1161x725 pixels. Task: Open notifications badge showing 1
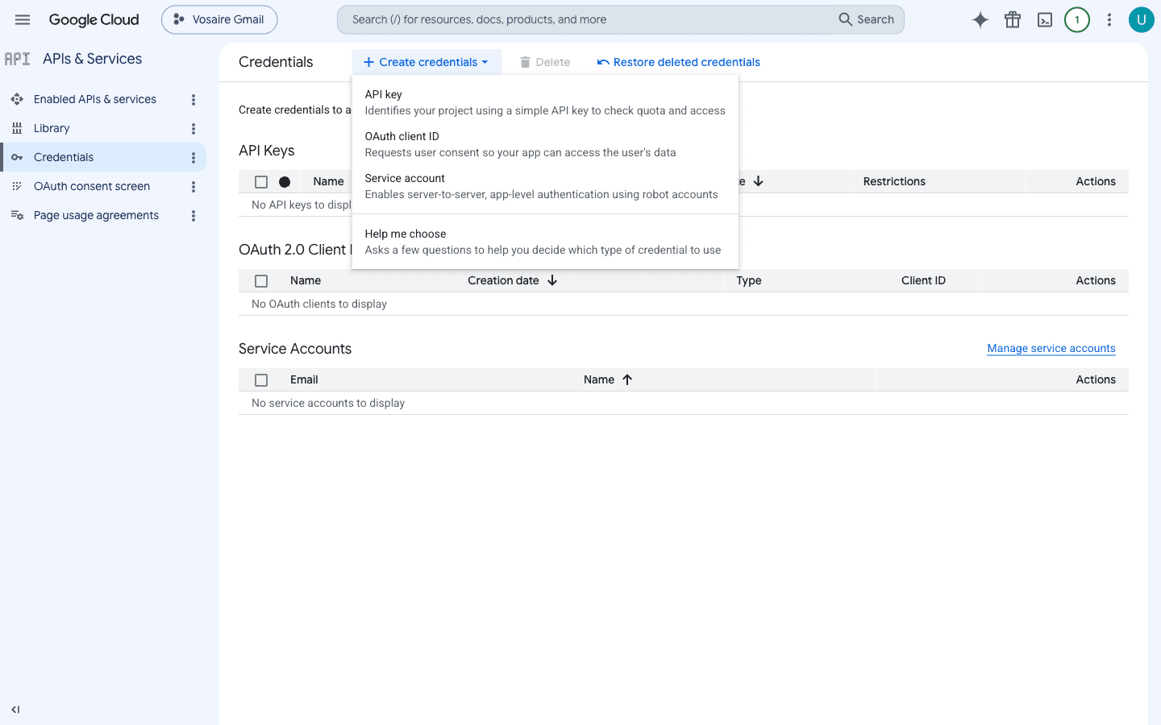coord(1077,20)
